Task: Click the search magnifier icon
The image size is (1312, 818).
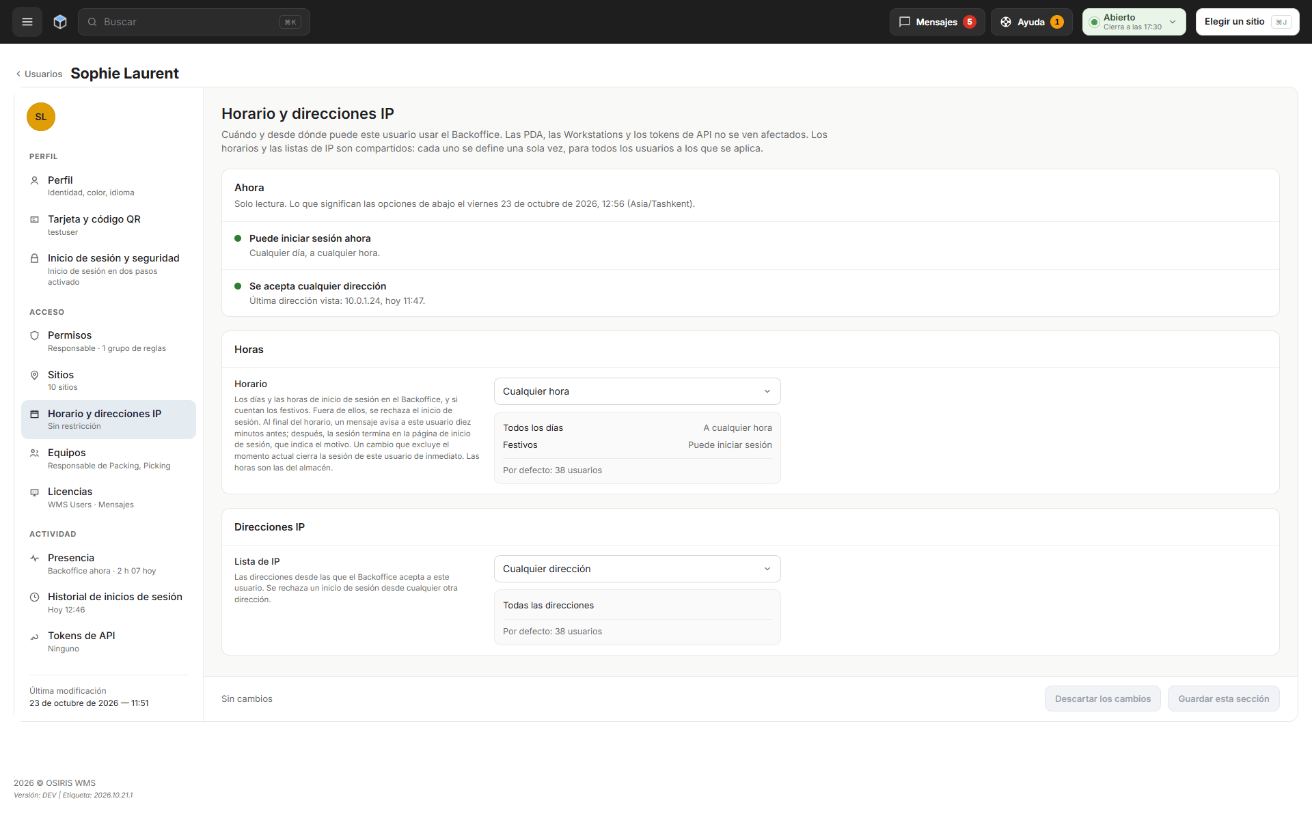Action: [92, 22]
